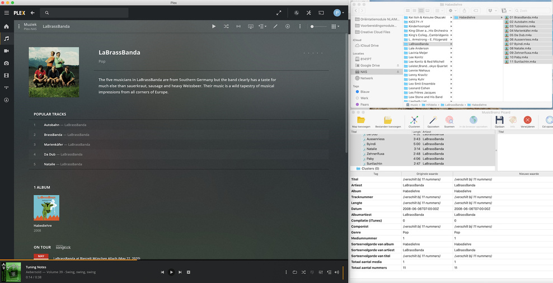Adjust the Plex thumbnail size slider

point(318,26)
